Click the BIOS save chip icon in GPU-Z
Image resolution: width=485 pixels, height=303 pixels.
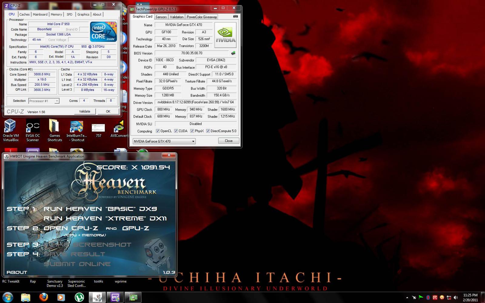(233, 53)
